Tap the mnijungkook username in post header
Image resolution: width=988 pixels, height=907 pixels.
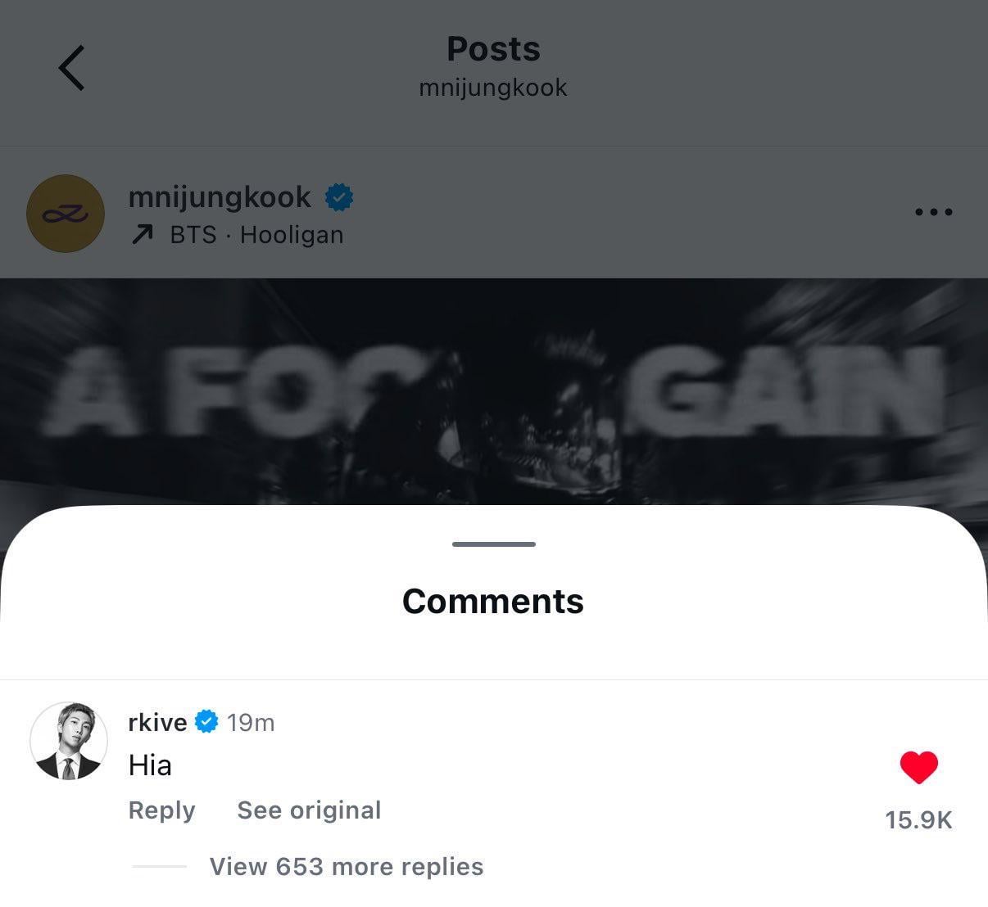coord(220,197)
